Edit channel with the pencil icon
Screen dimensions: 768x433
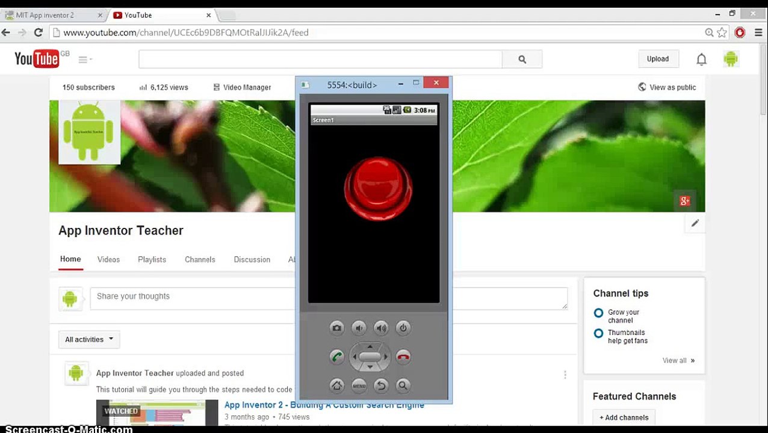[x=695, y=223]
